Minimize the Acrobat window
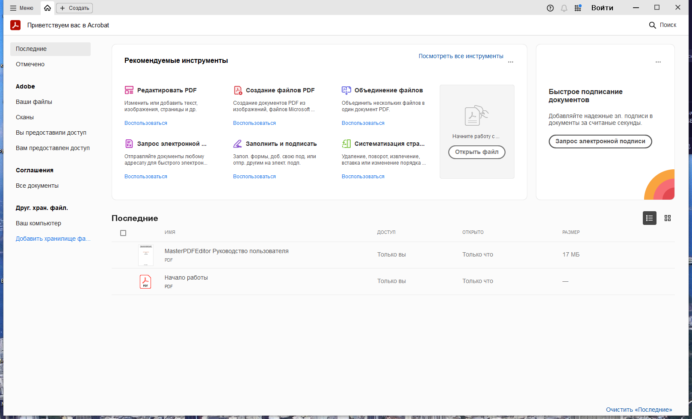Screen dimensions: 692x419 pyautogui.click(x=636, y=8)
